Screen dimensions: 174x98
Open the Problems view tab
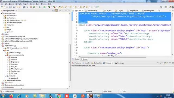[x=77, y=63]
